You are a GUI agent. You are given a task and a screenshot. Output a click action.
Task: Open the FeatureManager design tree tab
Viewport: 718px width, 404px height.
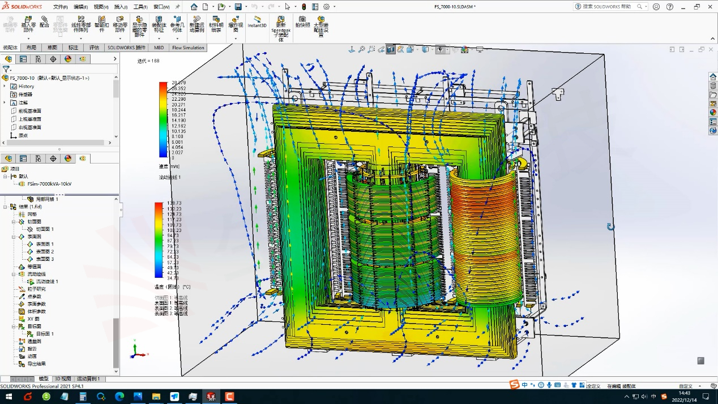8,59
